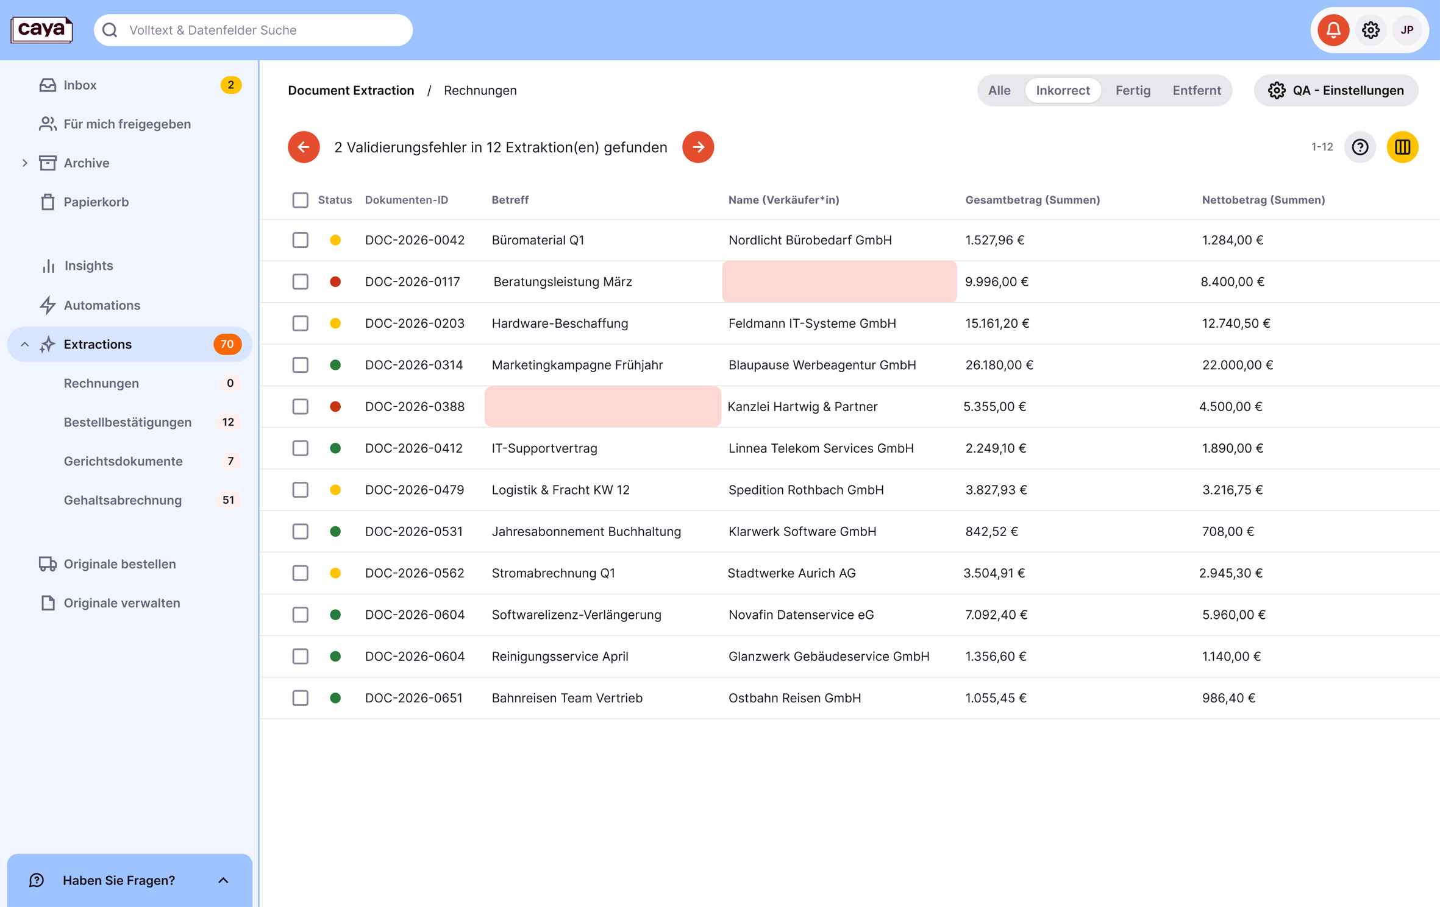This screenshot has width=1440, height=907.
Task: Click the Originale bestellen truck icon
Action: coord(48,564)
